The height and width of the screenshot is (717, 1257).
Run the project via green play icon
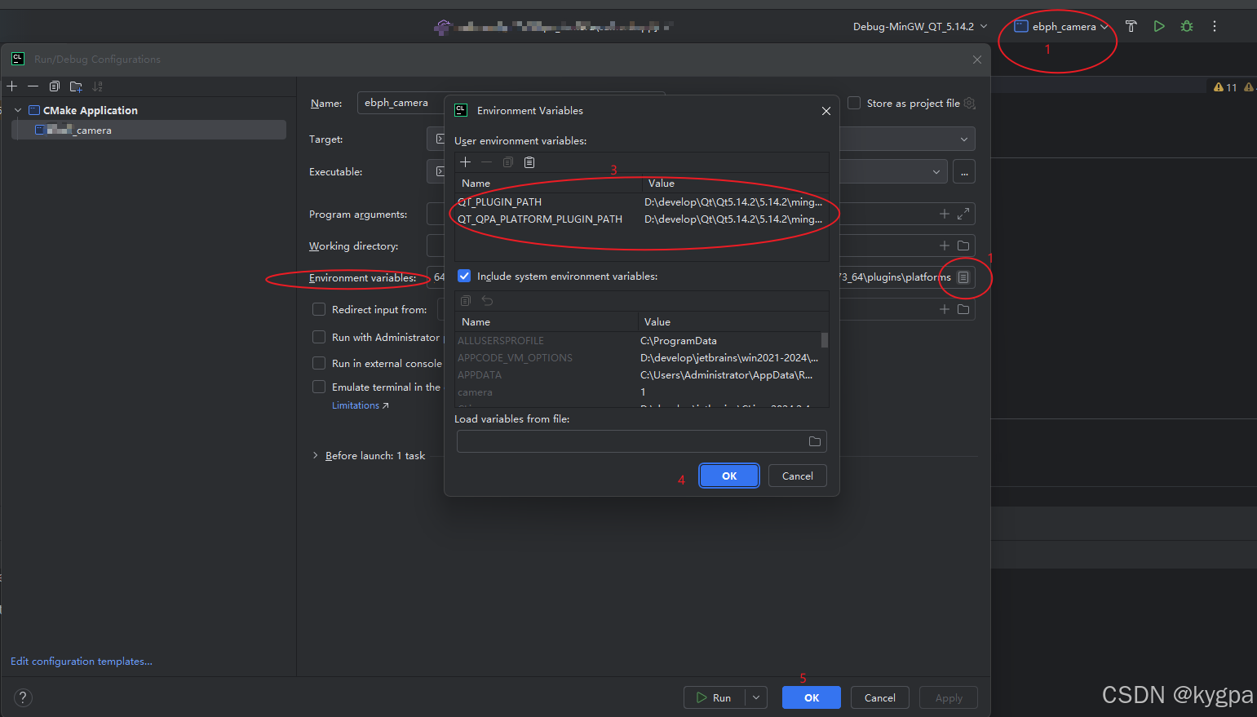1159,25
